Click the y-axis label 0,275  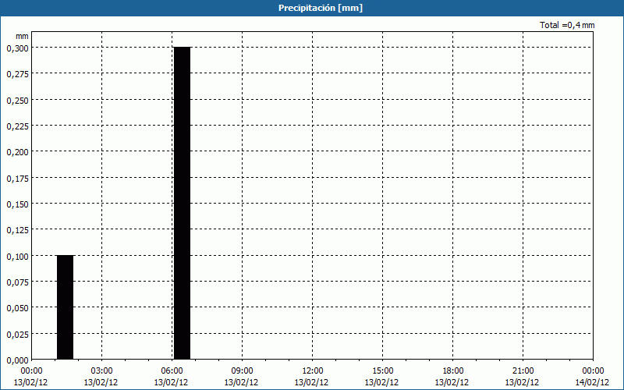pyautogui.click(x=17, y=74)
